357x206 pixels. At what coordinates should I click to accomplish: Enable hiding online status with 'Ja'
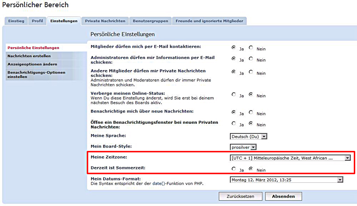click(x=233, y=94)
